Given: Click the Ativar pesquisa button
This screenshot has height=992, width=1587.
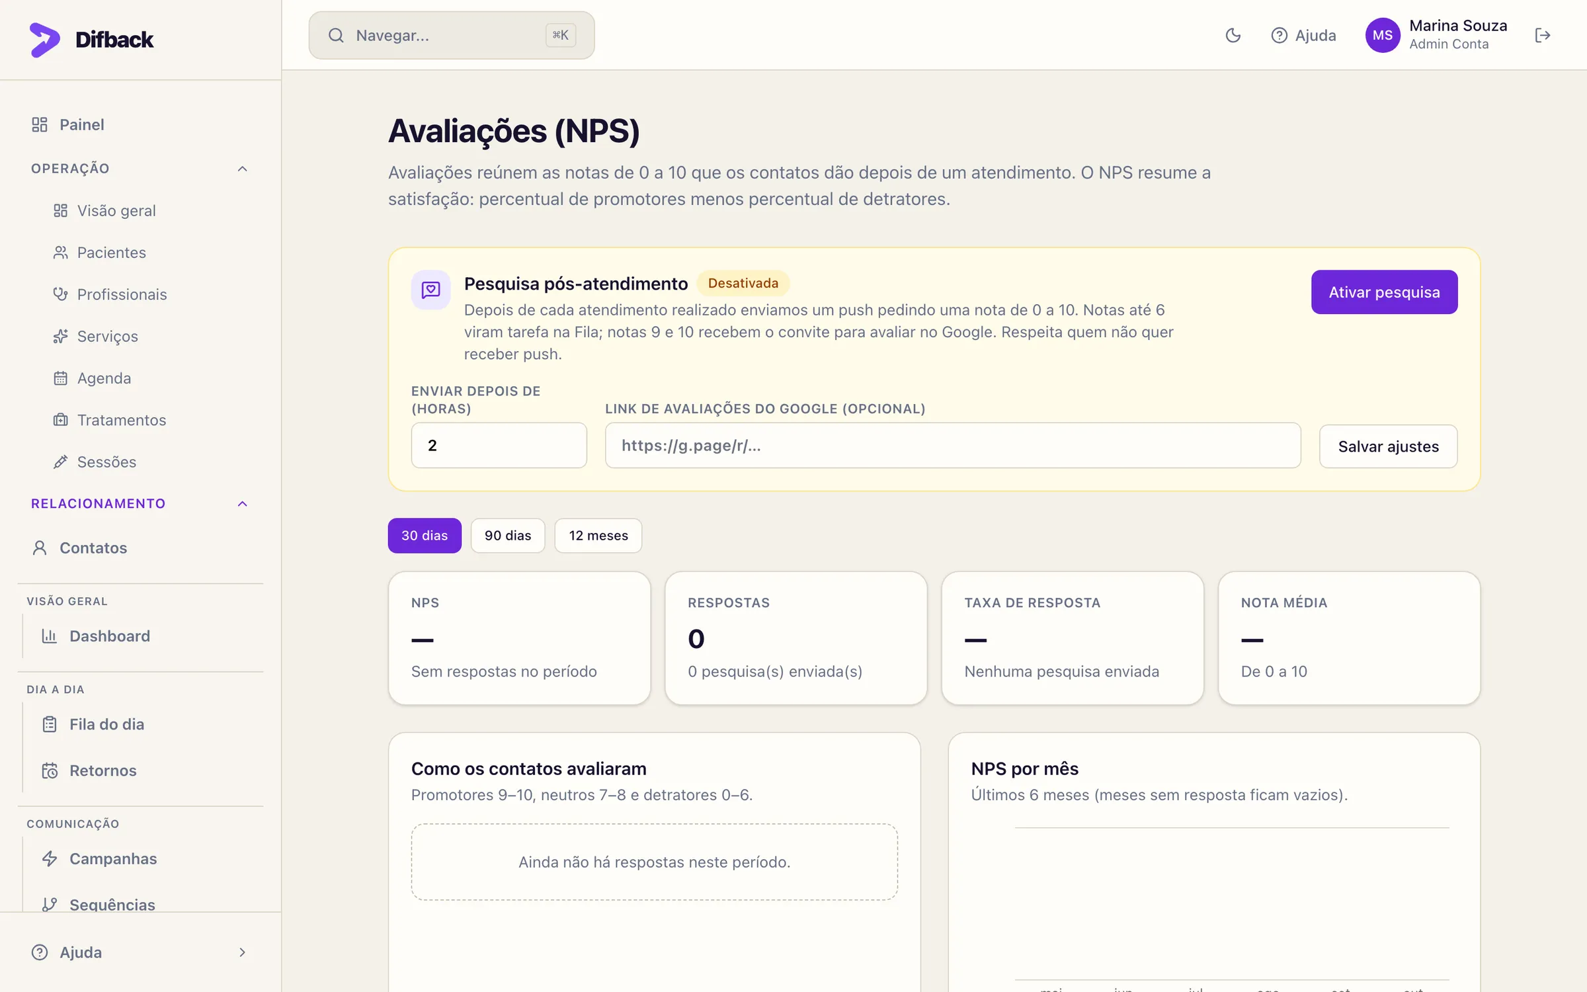Looking at the screenshot, I should (x=1384, y=292).
